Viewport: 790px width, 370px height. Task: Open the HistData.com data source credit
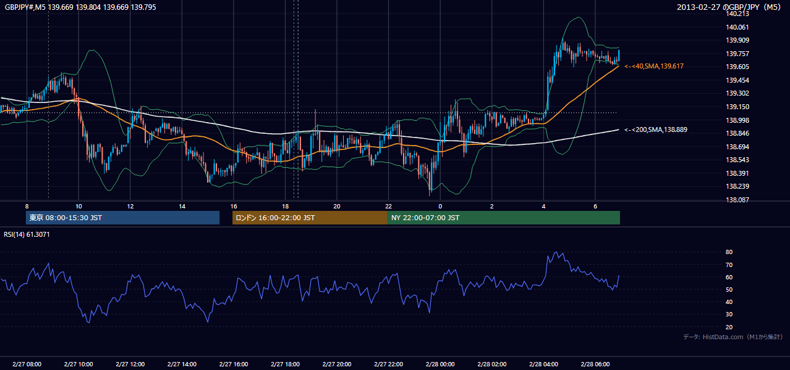pyautogui.click(x=733, y=337)
